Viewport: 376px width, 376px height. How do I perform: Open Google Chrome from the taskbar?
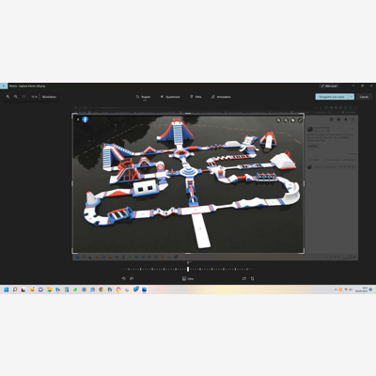(x=101, y=290)
